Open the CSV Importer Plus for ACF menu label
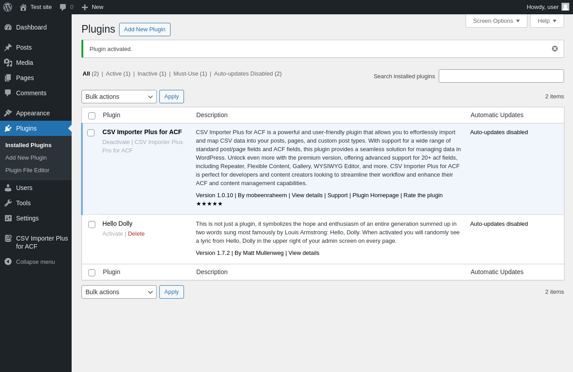Viewport: 573px width, 372px height. pos(42,242)
